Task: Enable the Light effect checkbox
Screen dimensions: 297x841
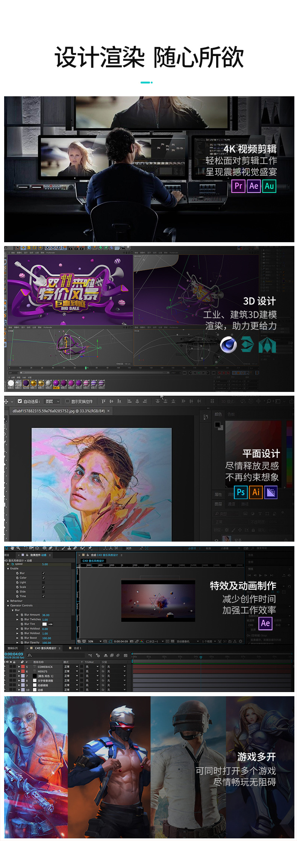Action: coord(43,582)
